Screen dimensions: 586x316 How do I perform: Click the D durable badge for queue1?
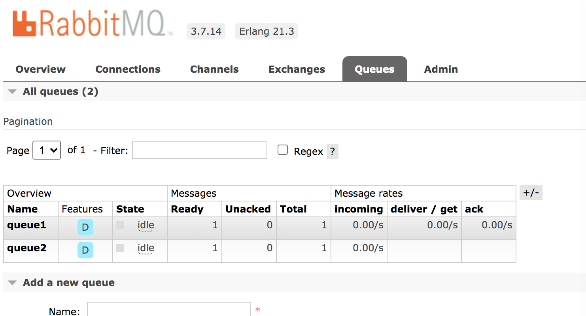click(x=85, y=227)
